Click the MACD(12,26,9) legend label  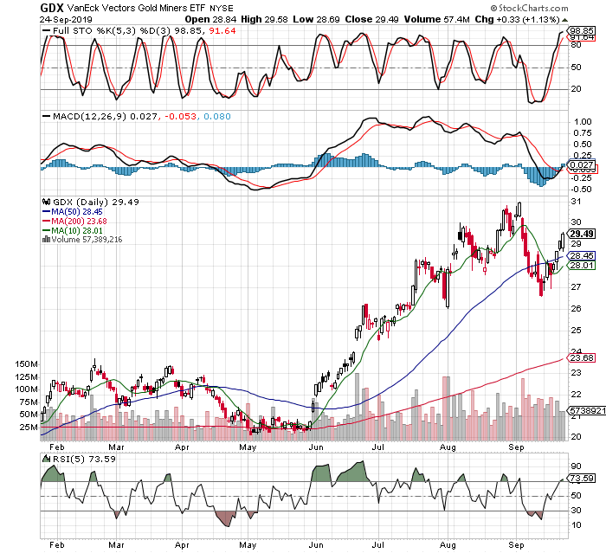pos(90,116)
